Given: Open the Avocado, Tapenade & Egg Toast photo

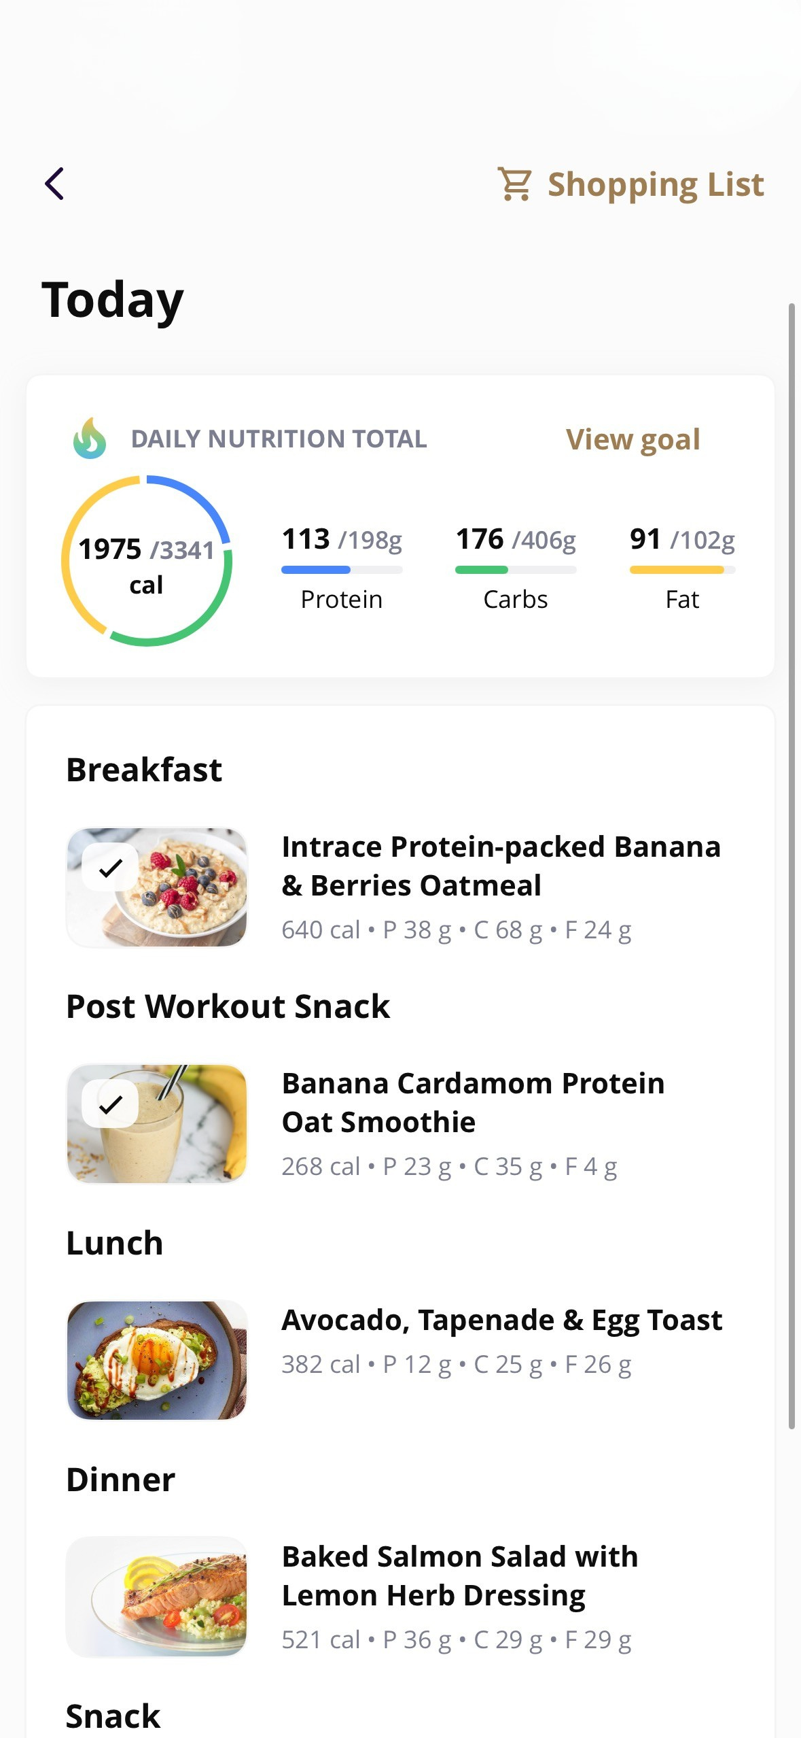Looking at the screenshot, I should [x=157, y=1360].
